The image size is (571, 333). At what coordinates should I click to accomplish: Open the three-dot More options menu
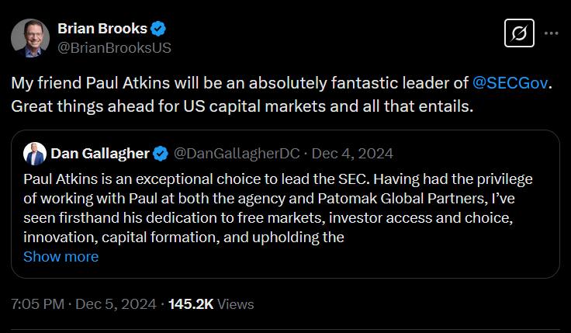(x=551, y=34)
